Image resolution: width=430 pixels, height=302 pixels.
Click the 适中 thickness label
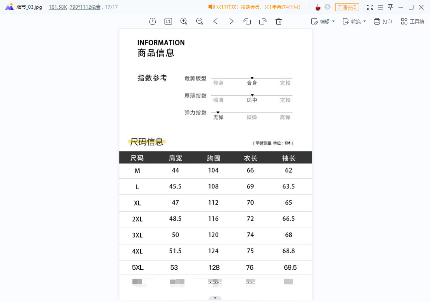252,100
